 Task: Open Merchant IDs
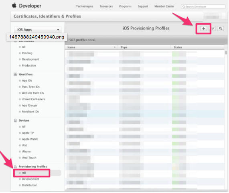coord(30,112)
